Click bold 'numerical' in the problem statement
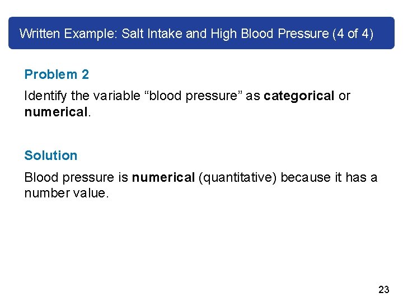 [x=55, y=112]
